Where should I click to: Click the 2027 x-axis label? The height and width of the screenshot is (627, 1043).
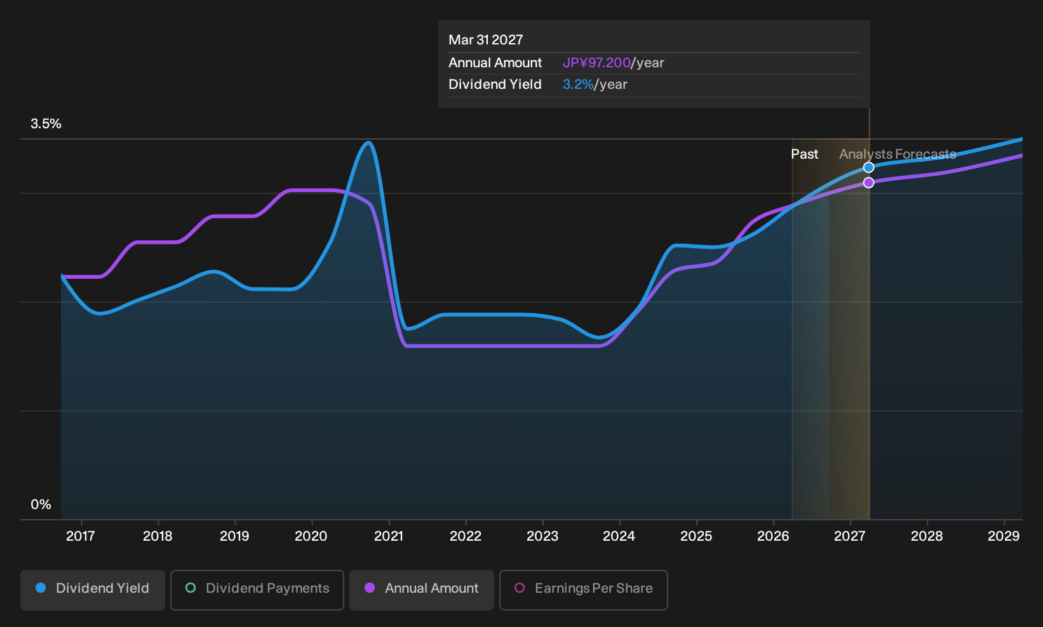pyautogui.click(x=850, y=536)
